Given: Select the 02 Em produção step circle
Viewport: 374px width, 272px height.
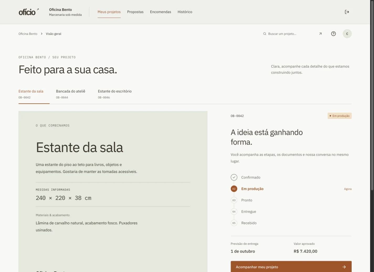Looking at the screenshot, I should [x=234, y=189].
